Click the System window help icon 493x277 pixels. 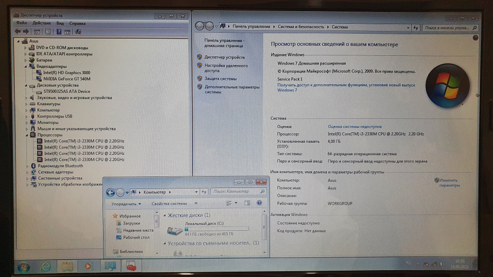pos(475,38)
